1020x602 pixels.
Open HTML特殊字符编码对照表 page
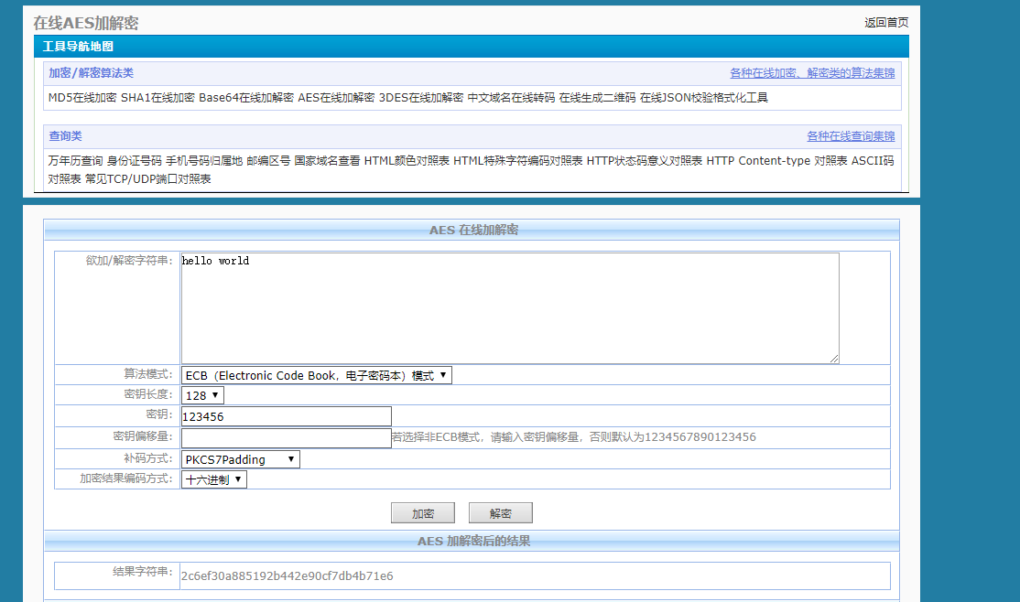point(518,161)
